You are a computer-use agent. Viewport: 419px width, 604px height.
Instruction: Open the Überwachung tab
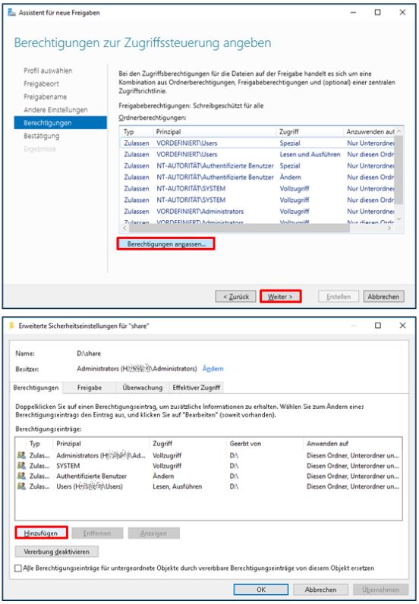142,388
